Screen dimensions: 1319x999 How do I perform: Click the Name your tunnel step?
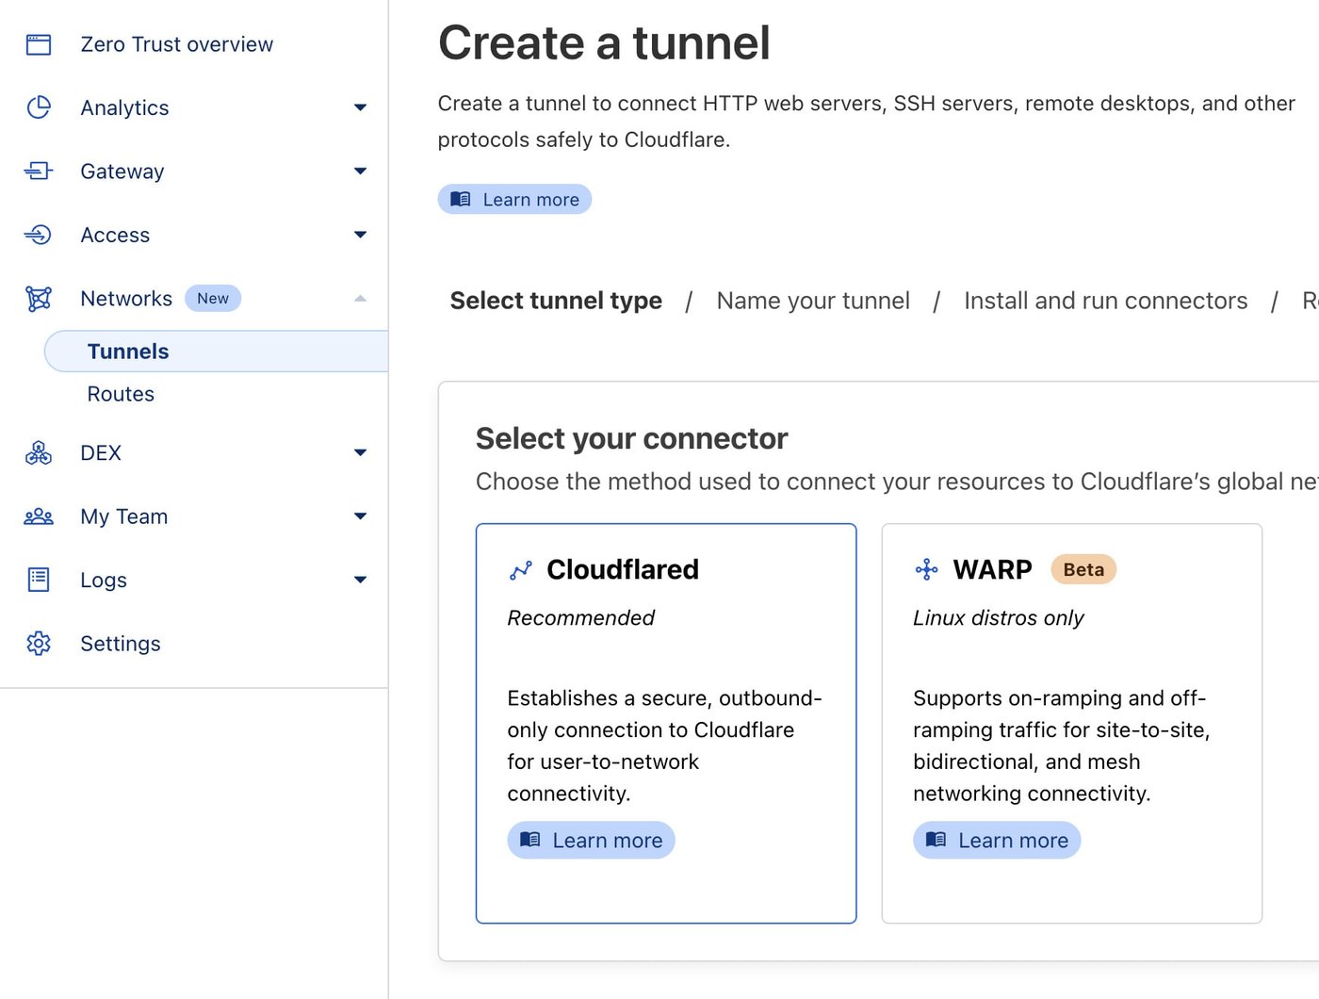point(813,301)
